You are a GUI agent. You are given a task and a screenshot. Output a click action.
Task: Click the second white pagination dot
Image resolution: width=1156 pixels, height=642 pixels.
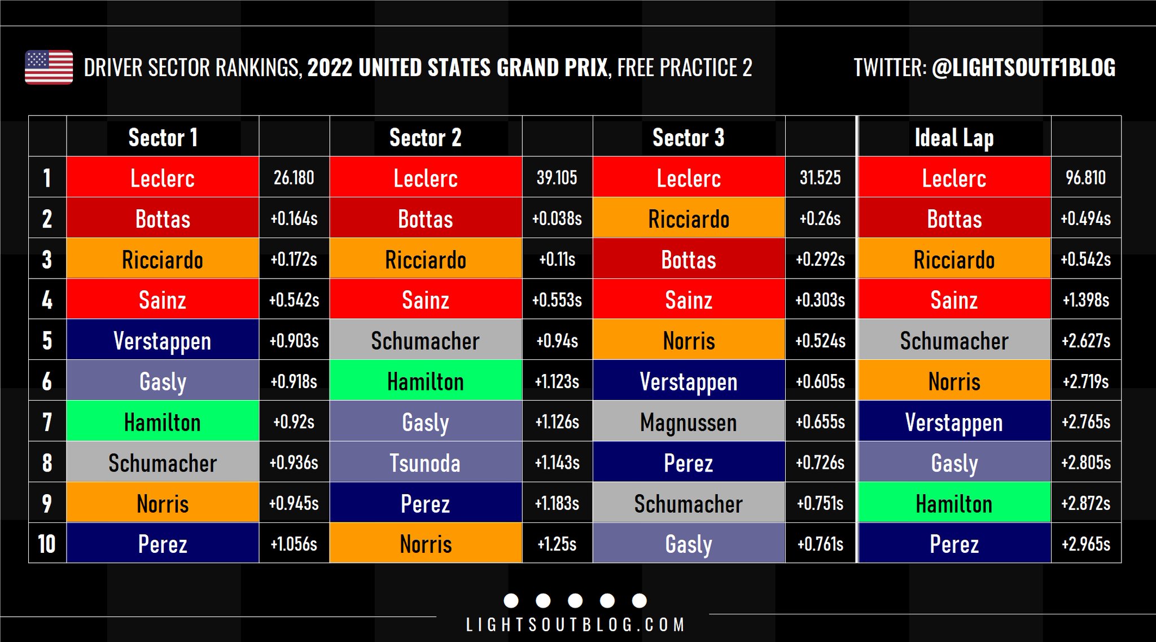click(543, 600)
